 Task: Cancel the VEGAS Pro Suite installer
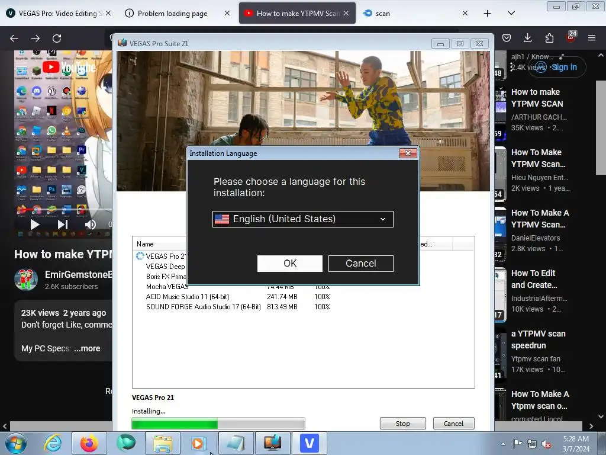453,423
